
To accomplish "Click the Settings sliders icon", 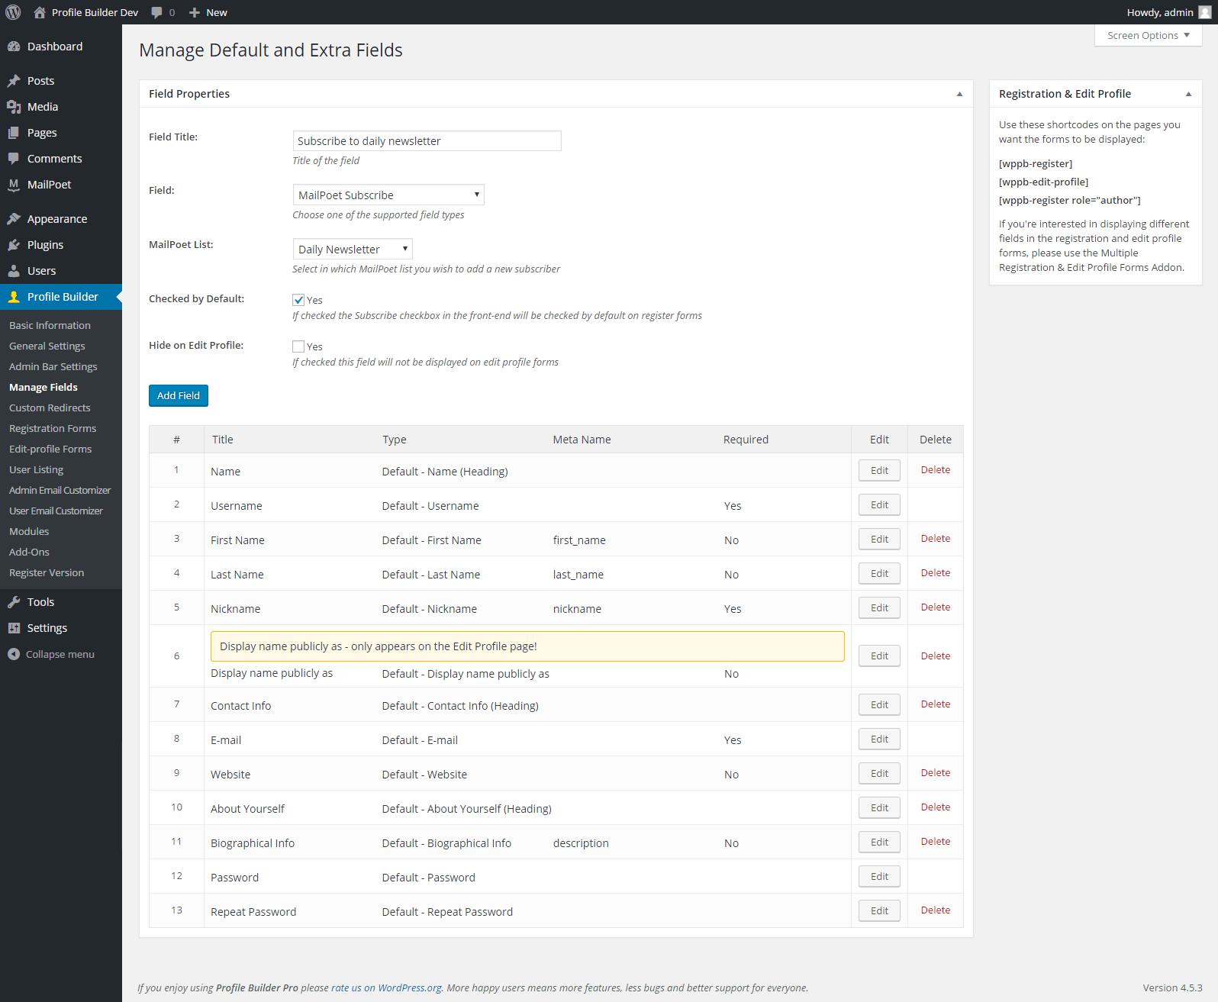I will [x=14, y=628].
